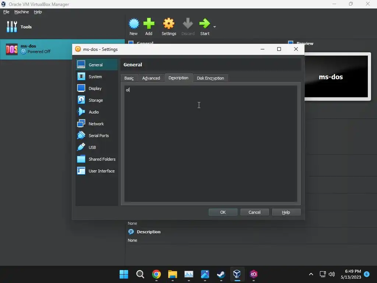Open the Storage category icon

81,100
